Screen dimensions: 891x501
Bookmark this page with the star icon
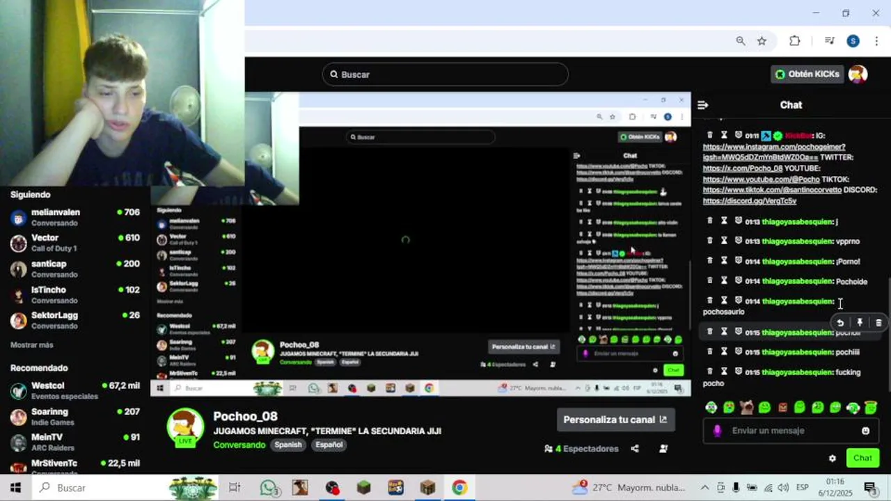[x=762, y=41]
